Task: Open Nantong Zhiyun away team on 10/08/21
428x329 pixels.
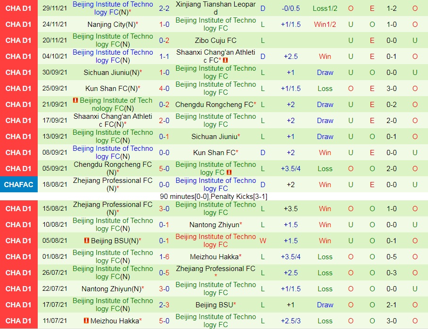Action: coord(215,225)
